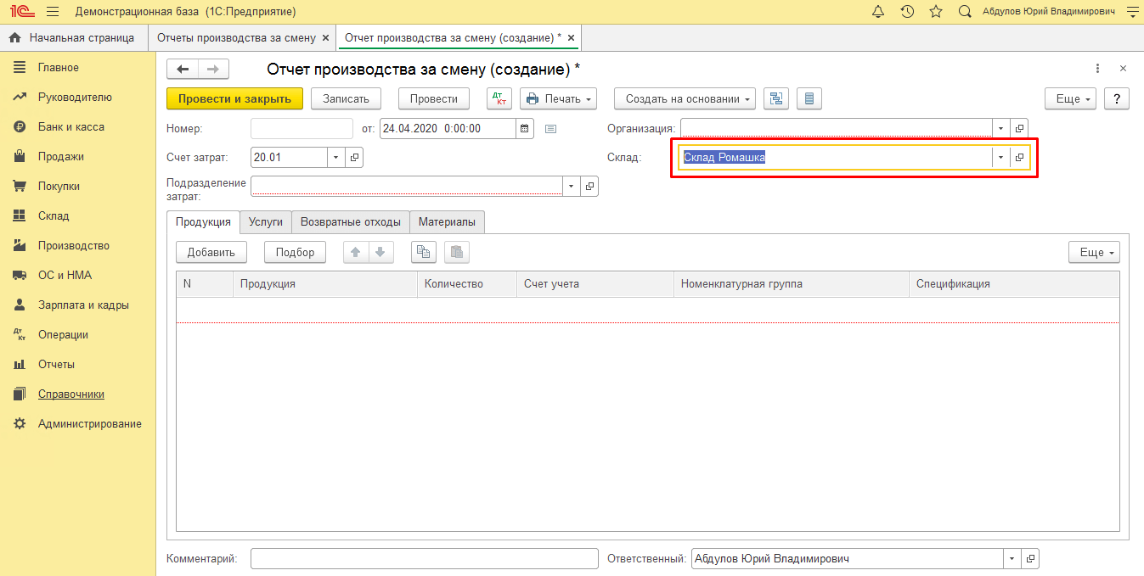Image resolution: width=1144 pixels, height=576 pixels.
Task: Open the Склад field's open-form icon
Action: point(1020,158)
